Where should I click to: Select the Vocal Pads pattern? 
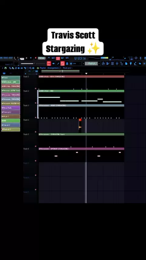click(11, 108)
